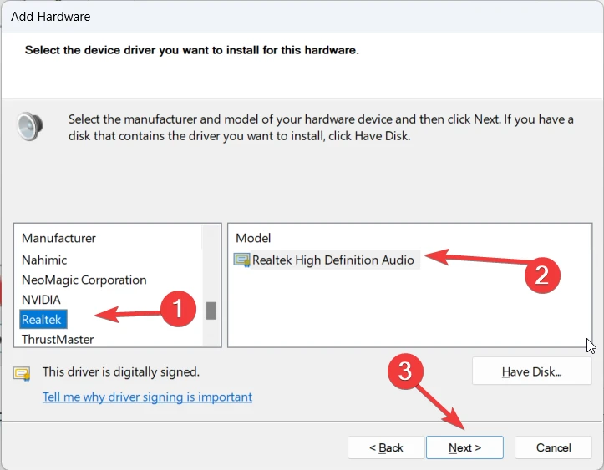This screenshot has height=470, width=604.
Task: Select Nahimic manufacturer
Action: click(44, 260)
